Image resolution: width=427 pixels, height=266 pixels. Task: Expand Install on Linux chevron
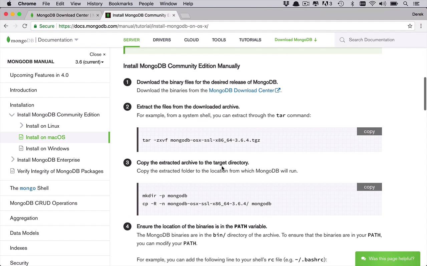click(21, 126)
